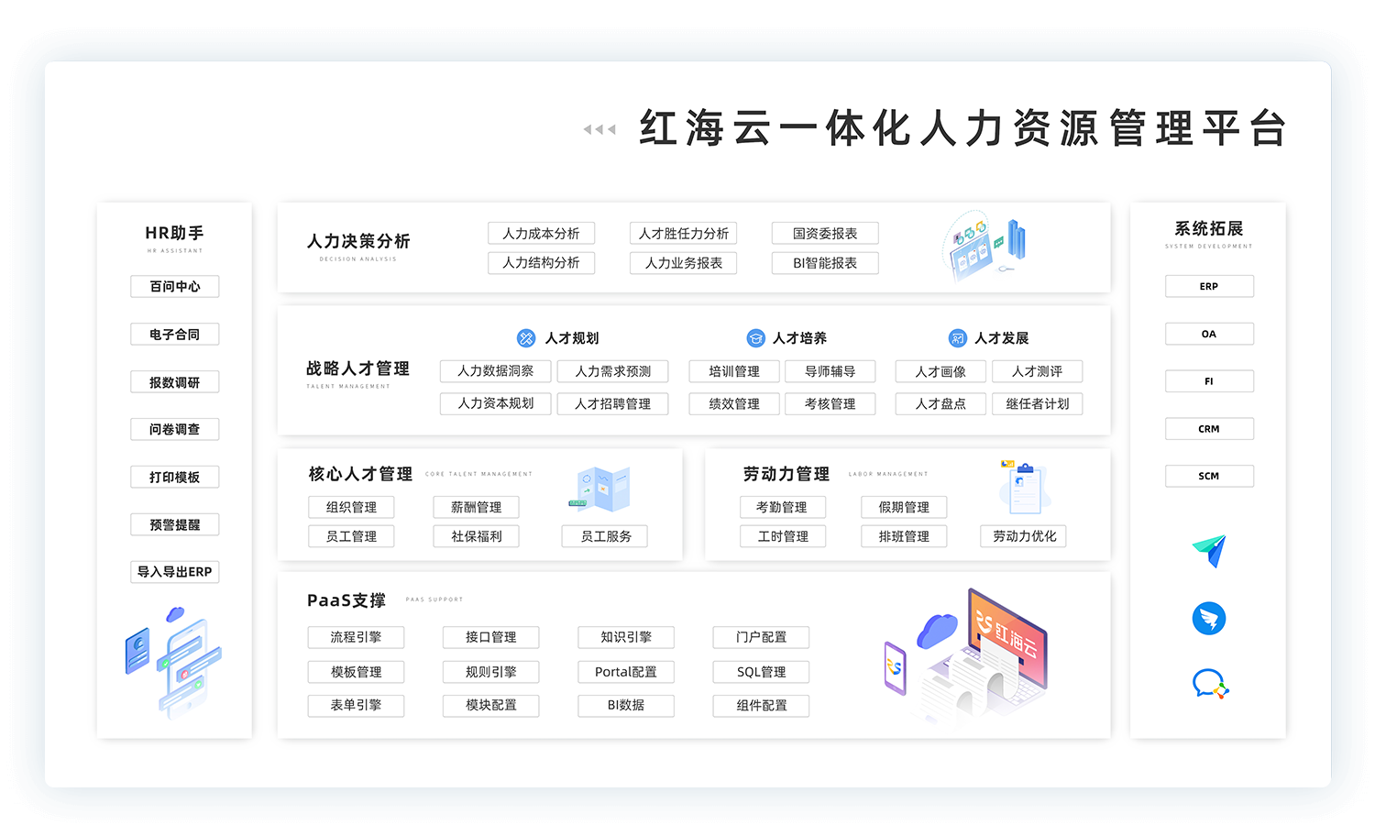This screenshot has height=825, width=1375.
Task: Click 导入导出ERP button
Action: click(x=175, y=572)
